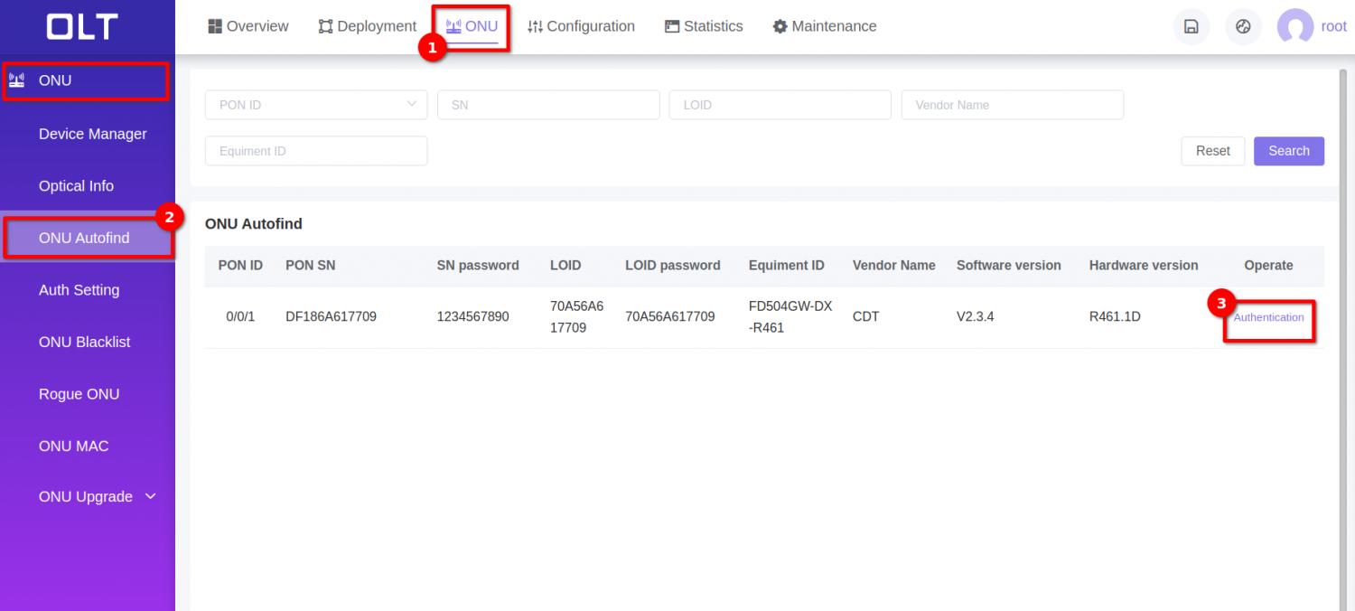1355x611 pixels.
Task: Open the Statistics tab
Action: click(704, 26)
